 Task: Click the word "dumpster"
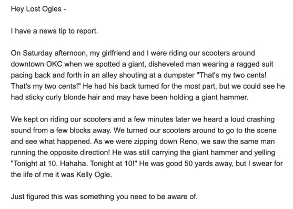click(x=179, y=75)
